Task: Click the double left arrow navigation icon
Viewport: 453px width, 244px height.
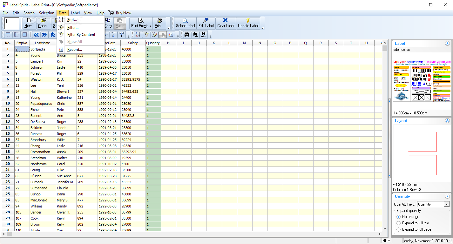Action: [x=36, y=35]
